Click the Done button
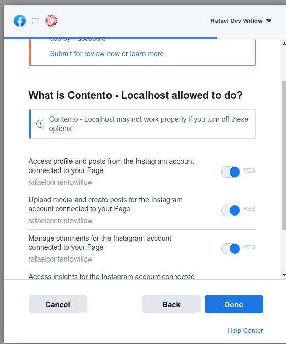The image size is (286, 344). tap(234, 304)
